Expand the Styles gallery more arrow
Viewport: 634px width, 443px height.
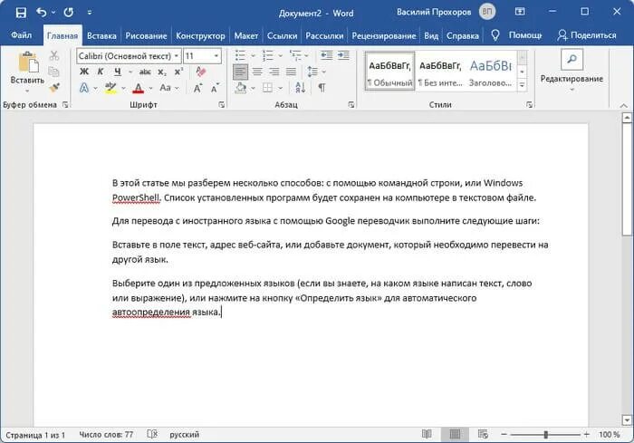[x=522, y=85]
